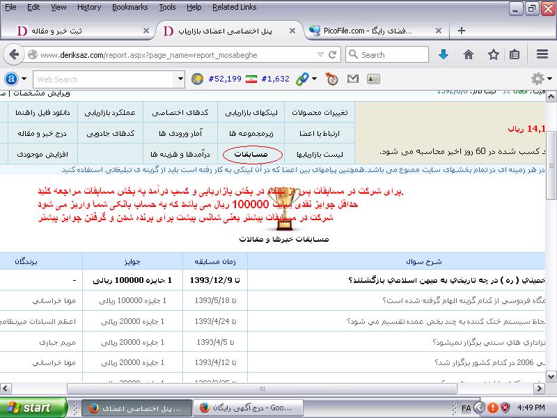Open the کدهای اختصاصی link
The width and height of the screenshot is (557, 418).
(x=180, y=113)
